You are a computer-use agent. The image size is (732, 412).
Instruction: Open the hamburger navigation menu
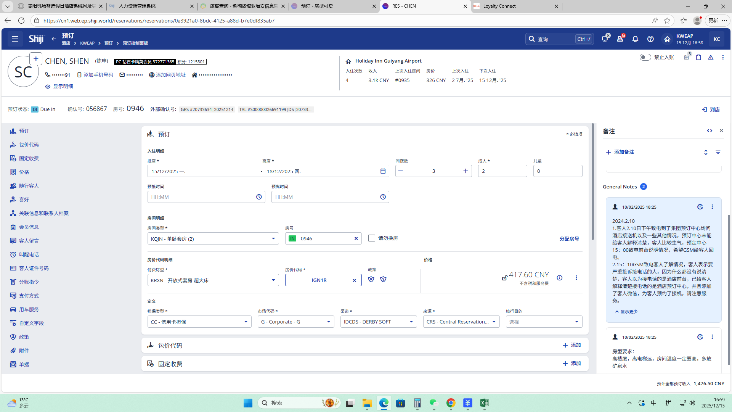[15, 39]
